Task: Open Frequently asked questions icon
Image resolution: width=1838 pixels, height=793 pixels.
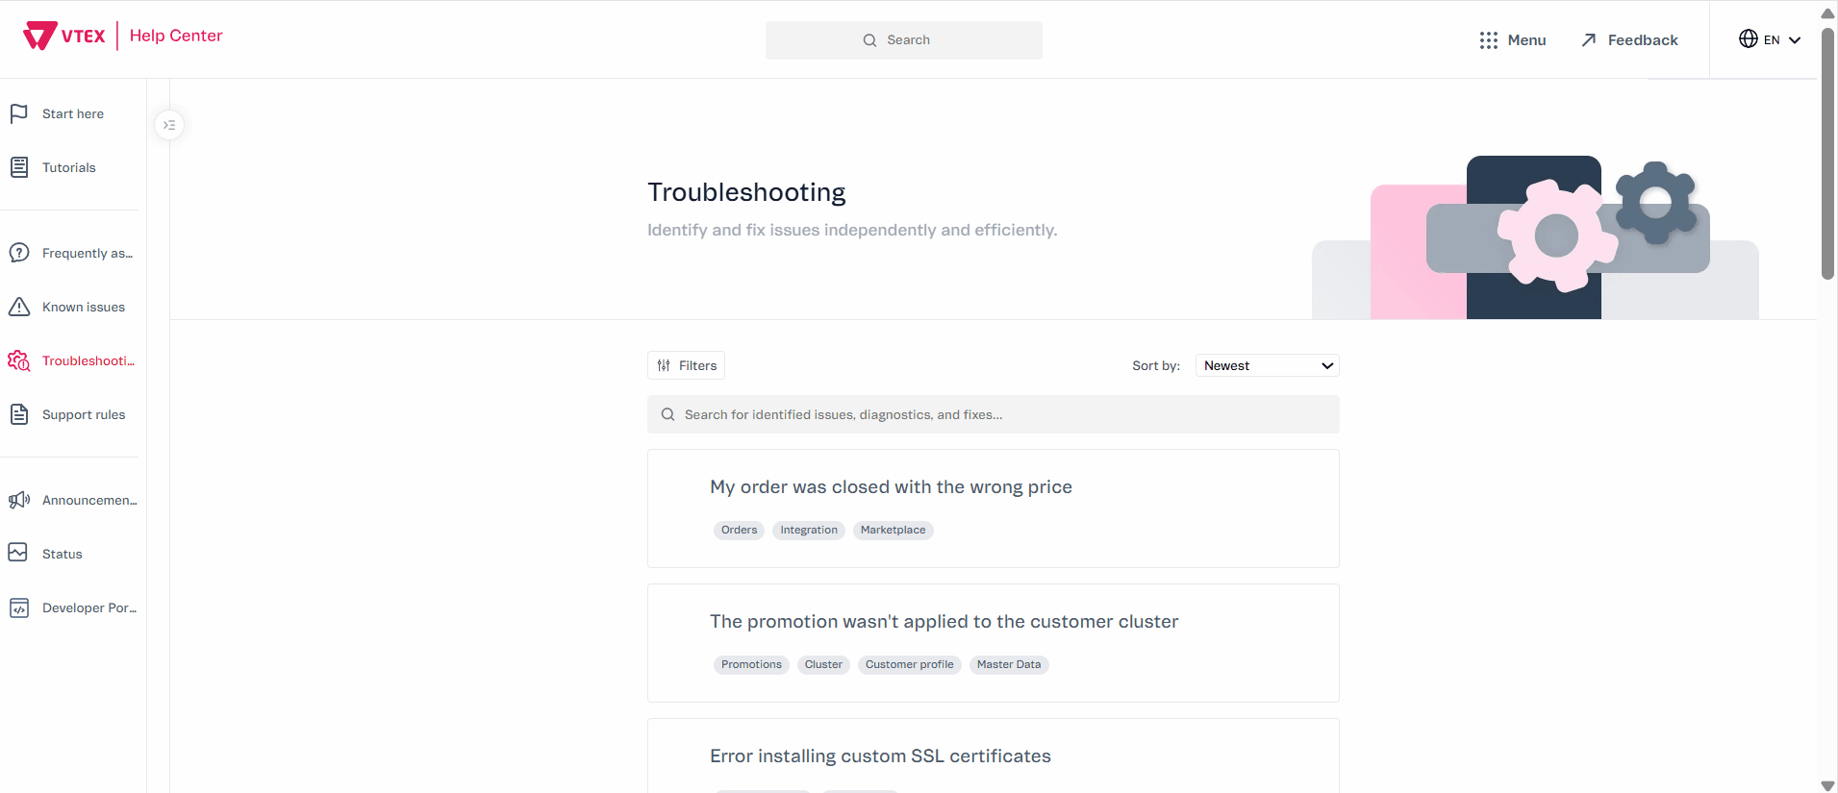Action: click(x=18, y=253)
